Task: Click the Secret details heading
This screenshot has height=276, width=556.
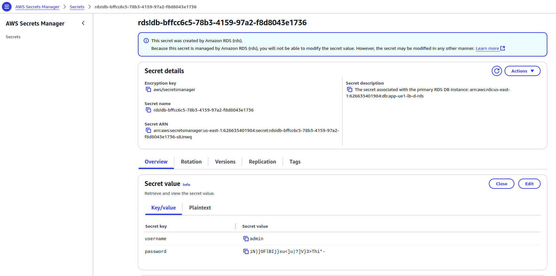Action: tap(164, 71)
